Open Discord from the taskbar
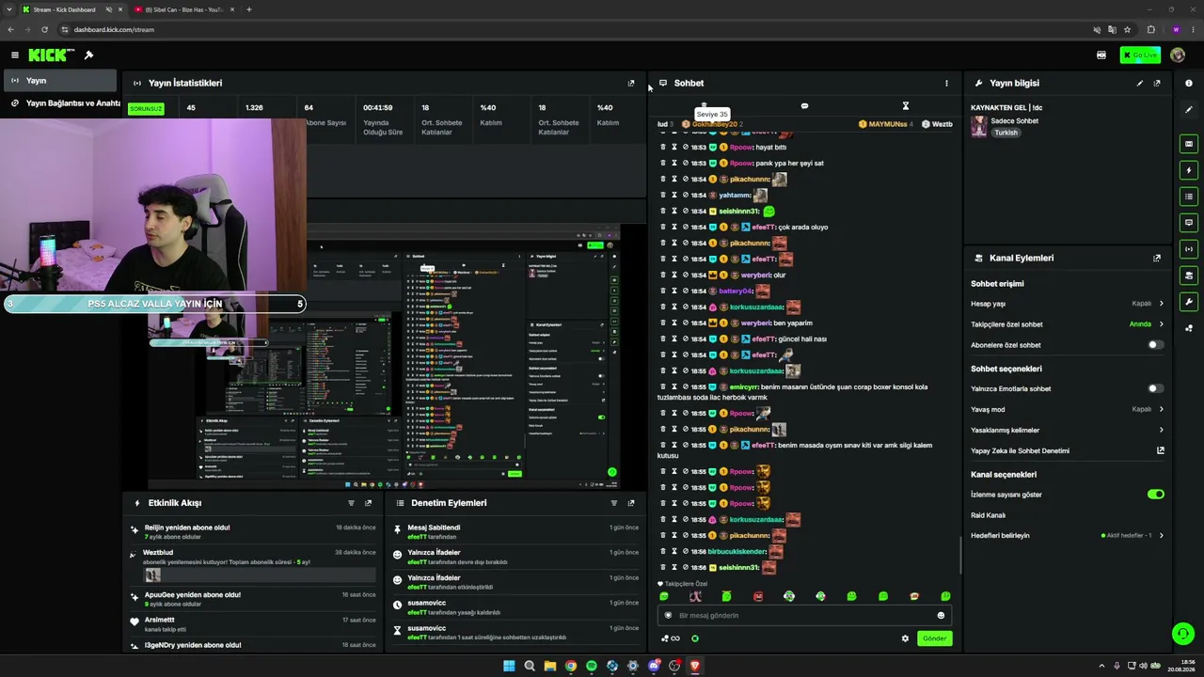1204x677 pixels. pos(654,666)
